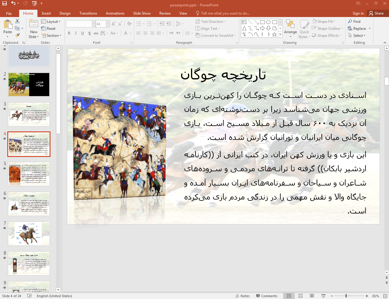
Task: Expand the Text Direction menu
Action: 210,22
